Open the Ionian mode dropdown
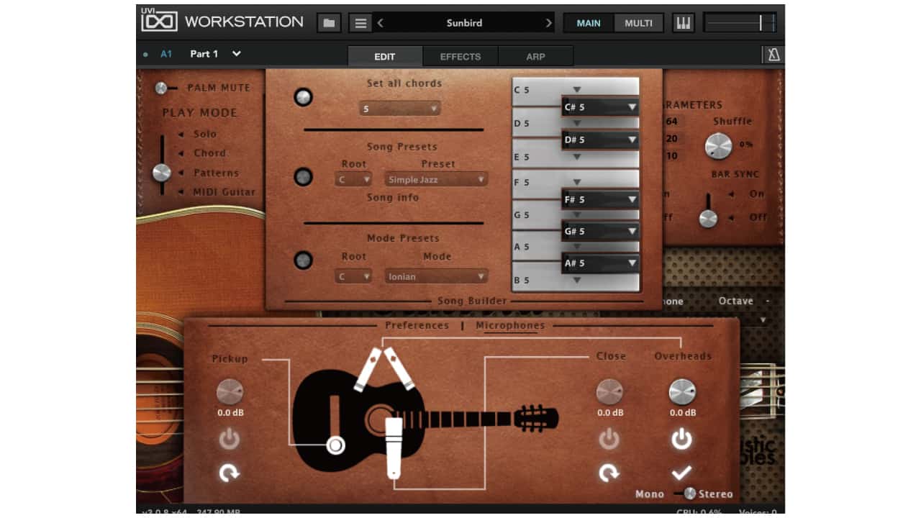The height and width of the screenshot is (518, 921). click(436, 276)
